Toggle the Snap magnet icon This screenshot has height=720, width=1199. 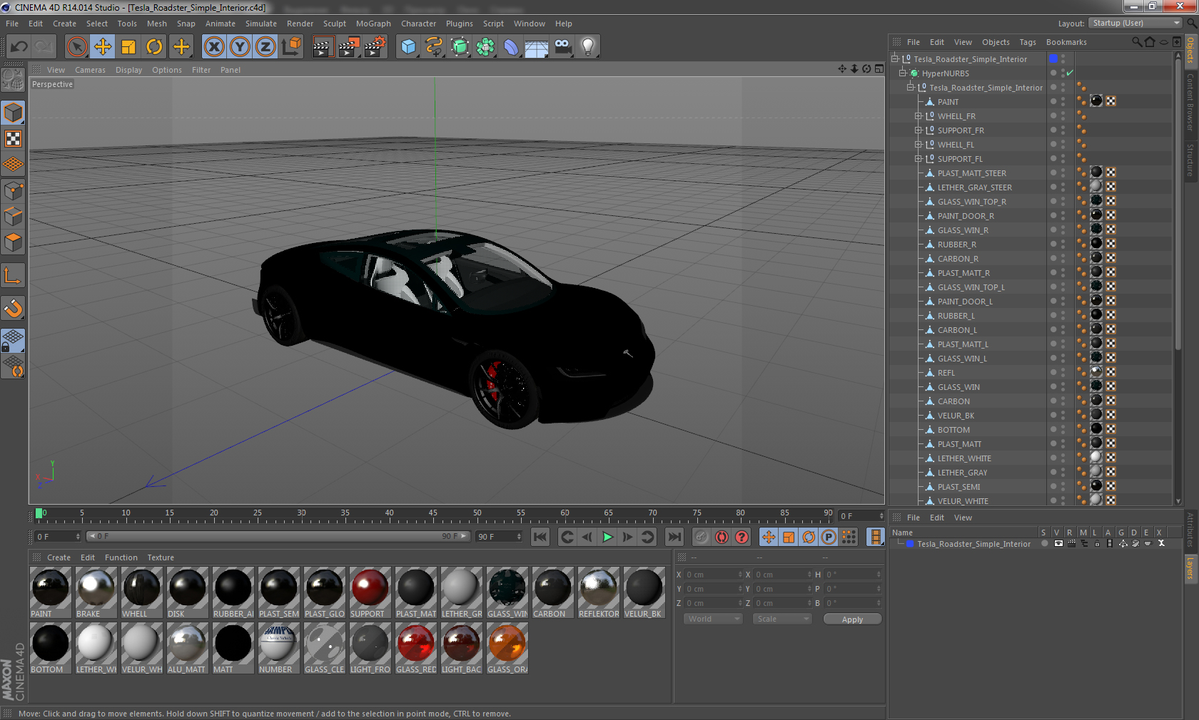[x=14, y=308]
